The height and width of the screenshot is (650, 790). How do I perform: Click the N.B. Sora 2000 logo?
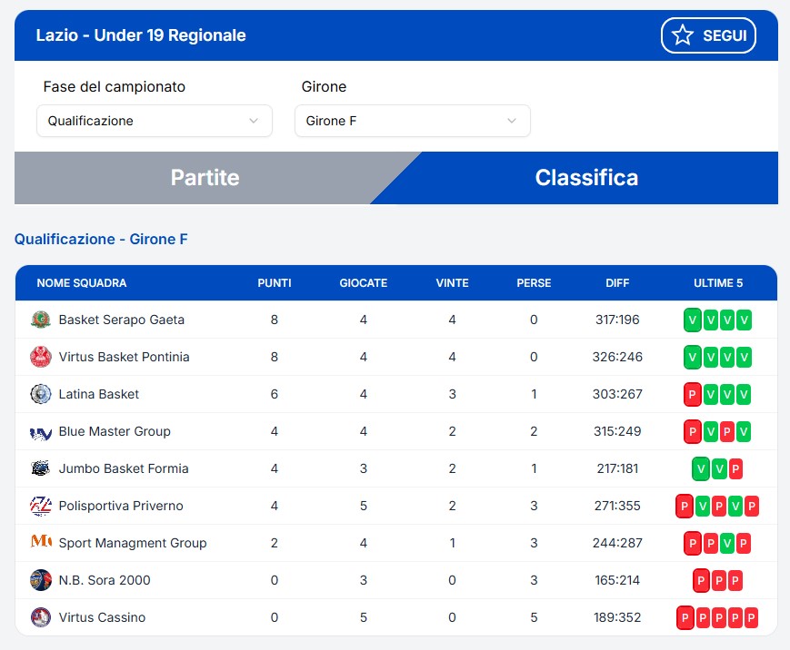(41, 580)
